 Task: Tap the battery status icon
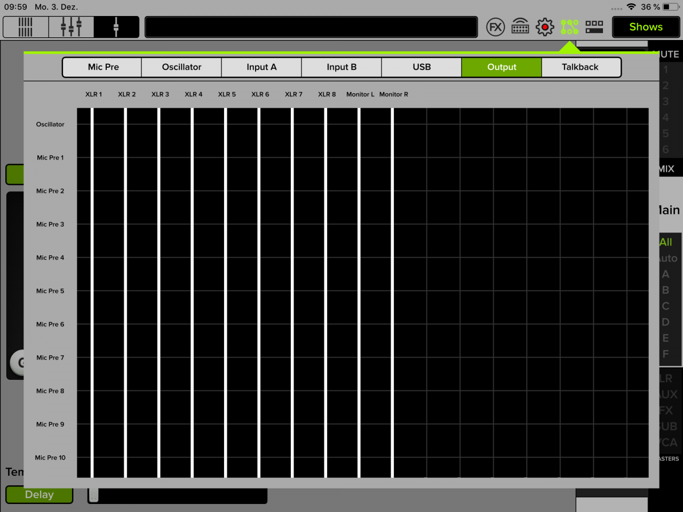click(x=671, y=7)
